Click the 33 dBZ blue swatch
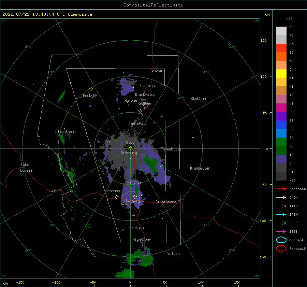The width and height of the screenshot is (307, 287). tap(281, 125)
